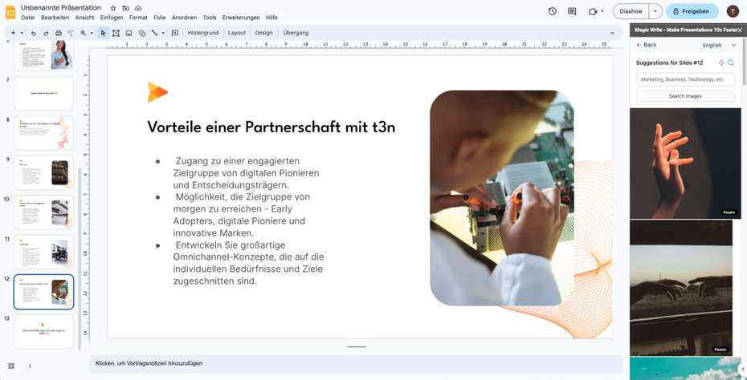Star the Unbenannte Präsentation document

tap(113, 8)
